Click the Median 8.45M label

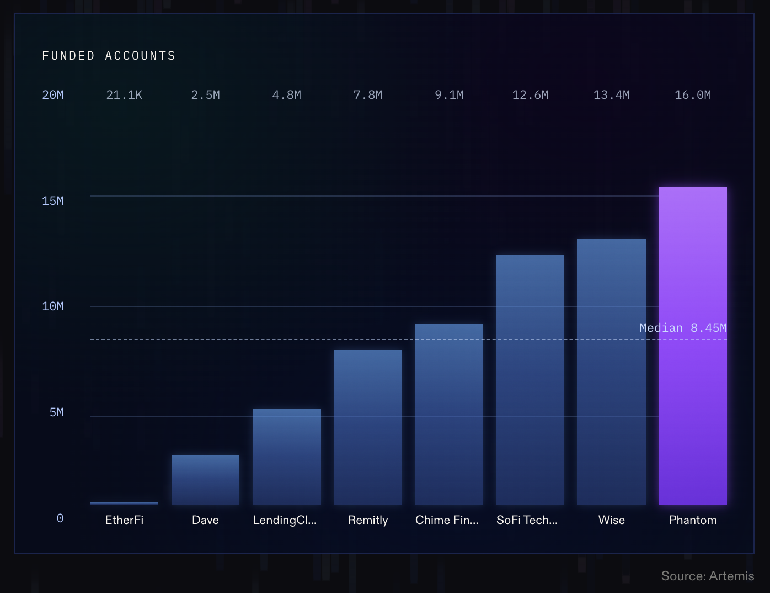(x=683, y=328)
